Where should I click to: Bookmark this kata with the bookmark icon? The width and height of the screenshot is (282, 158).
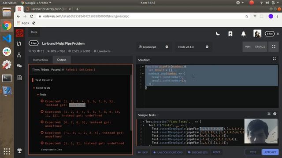[x=230, y=34]
